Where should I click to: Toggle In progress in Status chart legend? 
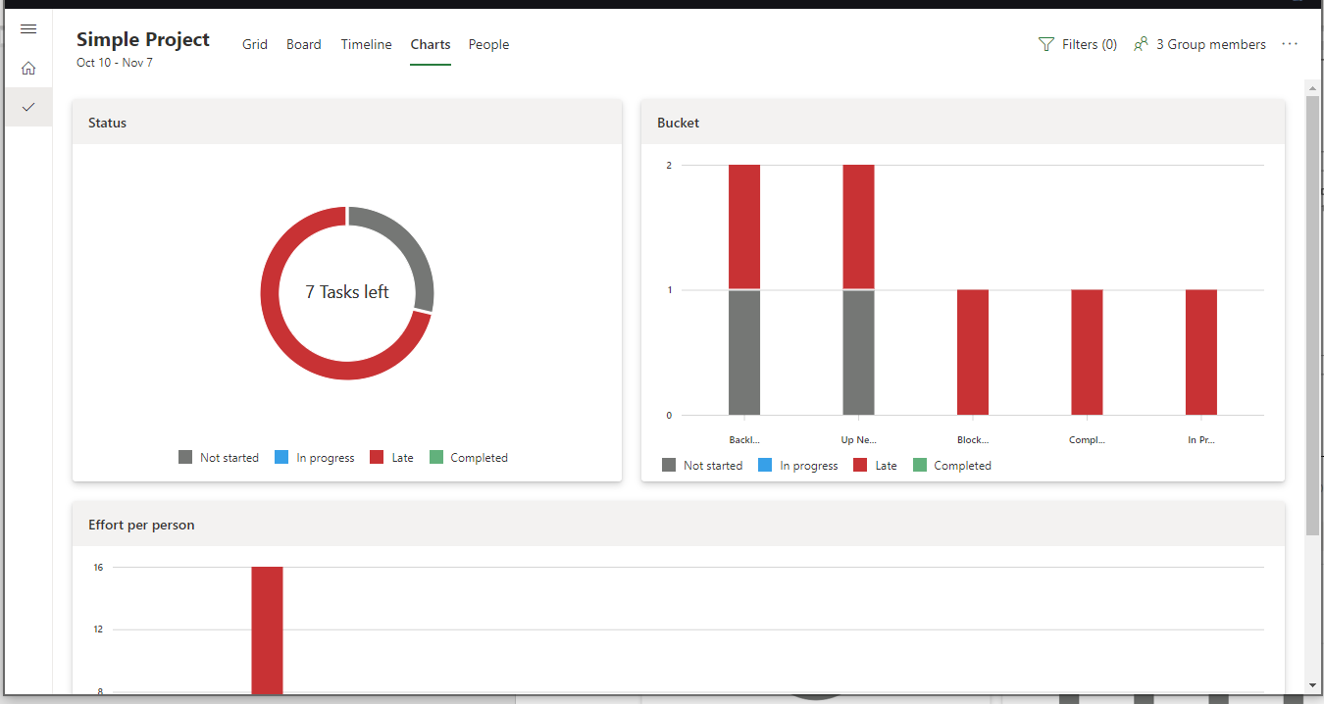click(x=315, y=458)
